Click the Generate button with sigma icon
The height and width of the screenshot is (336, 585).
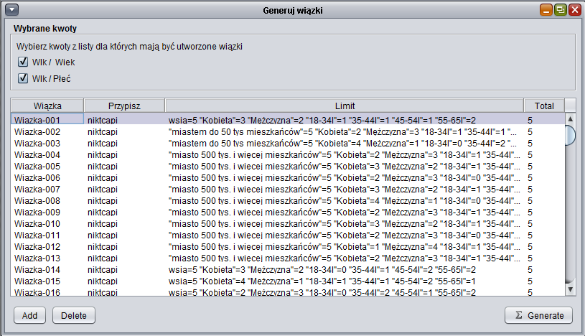538,315
